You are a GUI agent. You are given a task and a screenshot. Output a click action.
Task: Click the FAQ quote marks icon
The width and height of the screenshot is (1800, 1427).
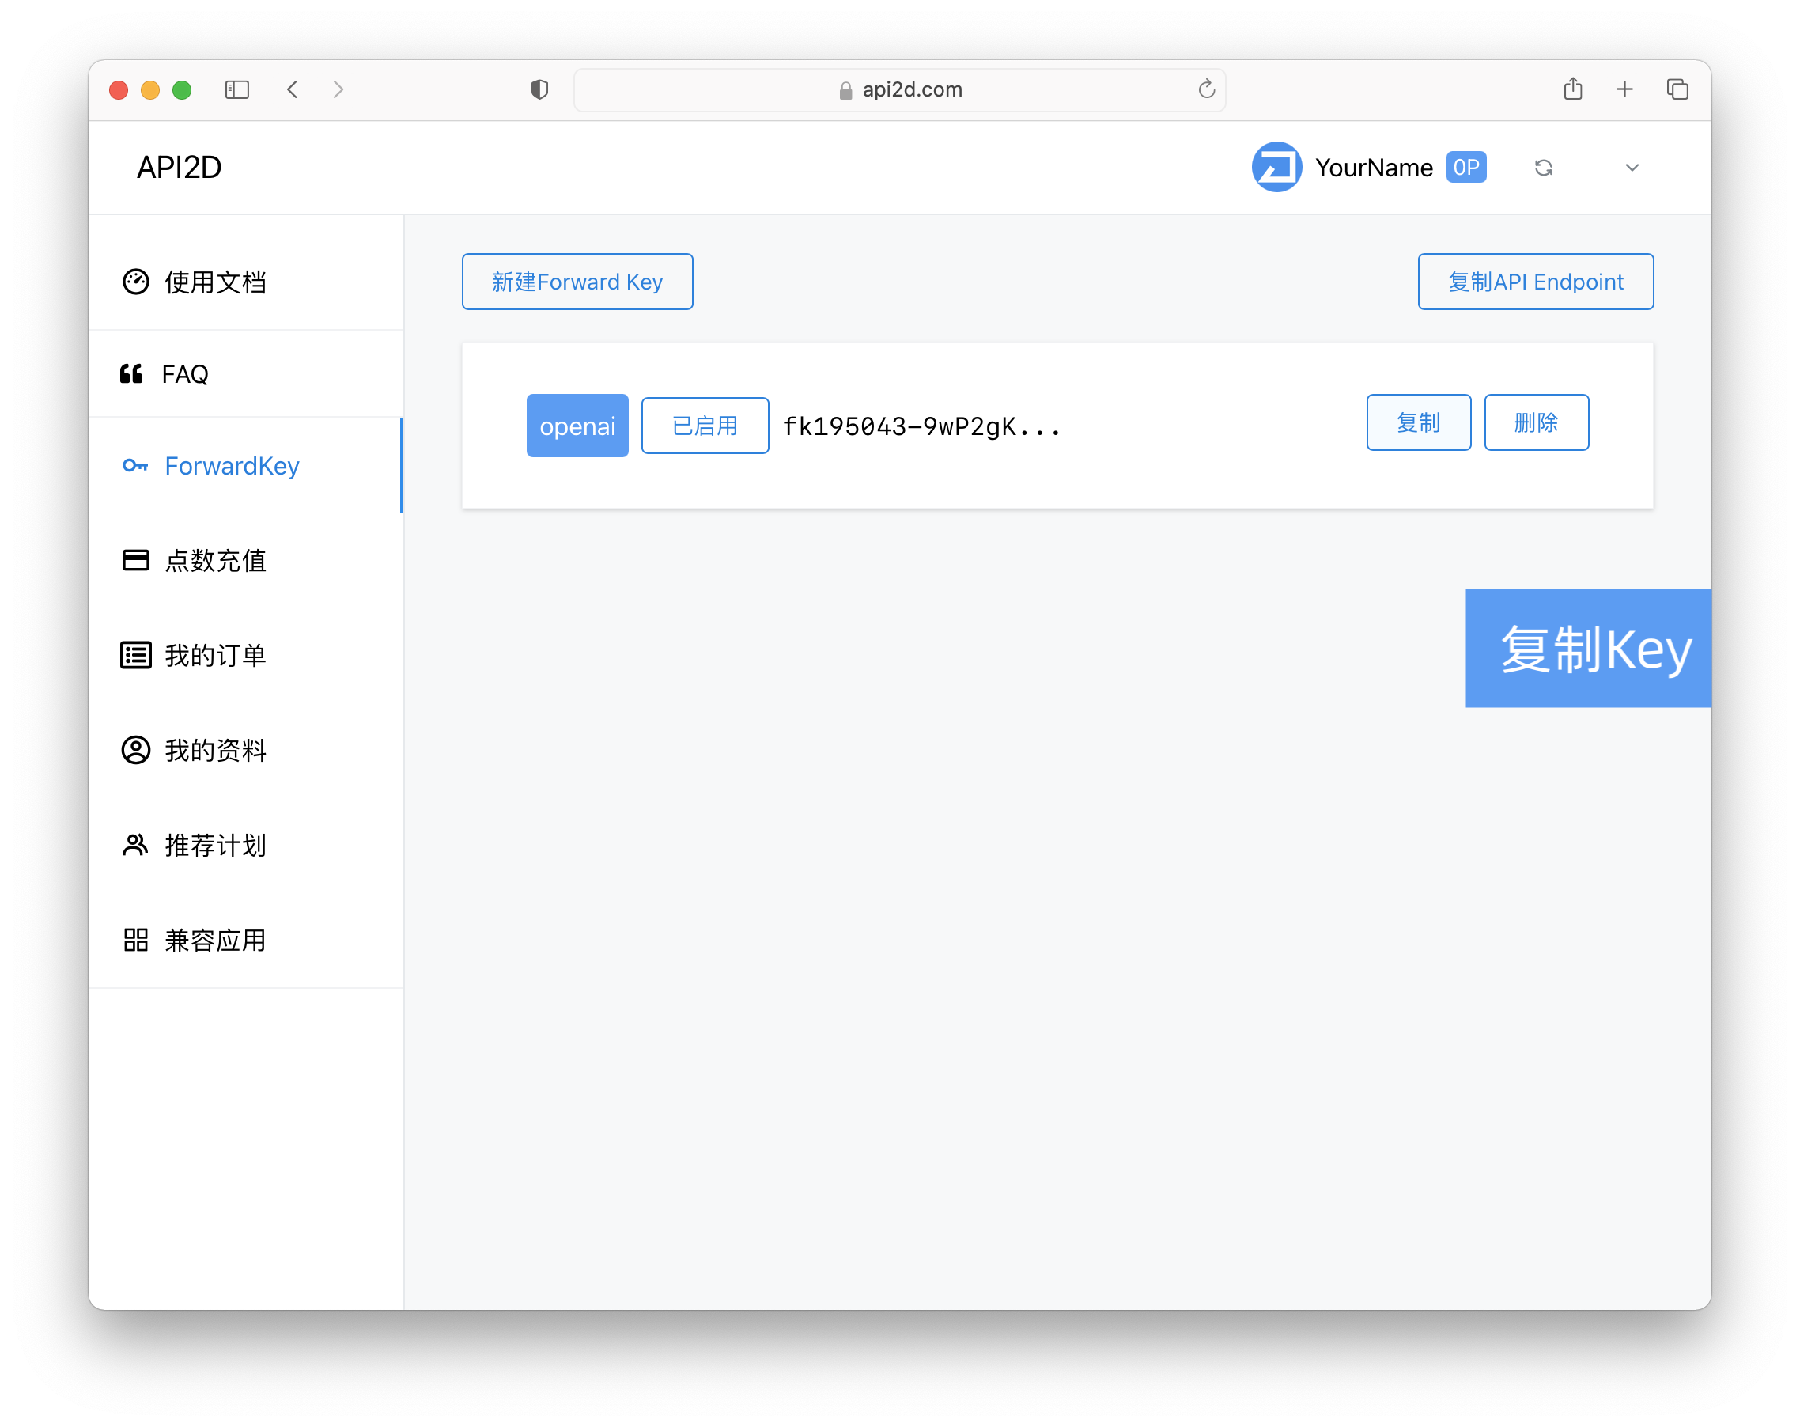pos(132,374)
